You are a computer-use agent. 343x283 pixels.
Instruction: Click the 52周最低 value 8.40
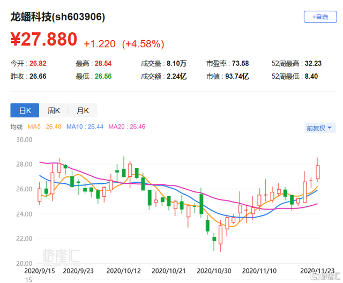click(311, 76)
